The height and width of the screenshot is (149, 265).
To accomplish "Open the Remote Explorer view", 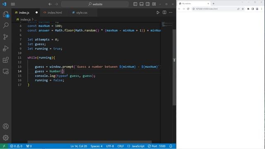I will 5,71.
